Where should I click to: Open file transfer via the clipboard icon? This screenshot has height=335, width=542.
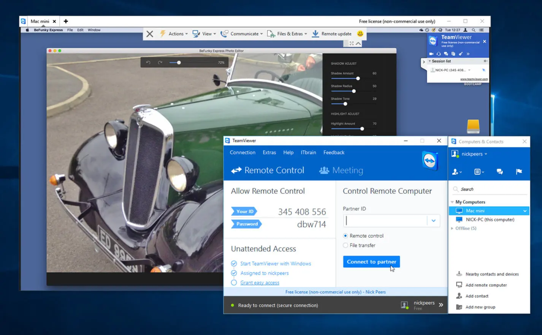(453, 54)
